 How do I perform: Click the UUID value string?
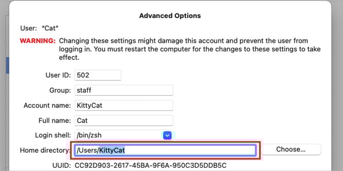coord(151,165)
